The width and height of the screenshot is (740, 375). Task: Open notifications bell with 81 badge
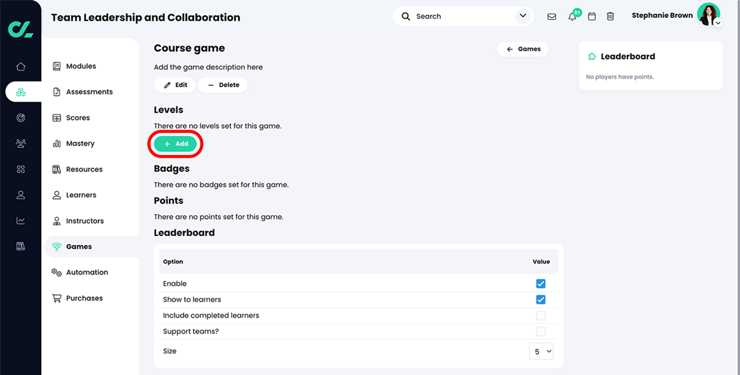click(x=572, y=17)
